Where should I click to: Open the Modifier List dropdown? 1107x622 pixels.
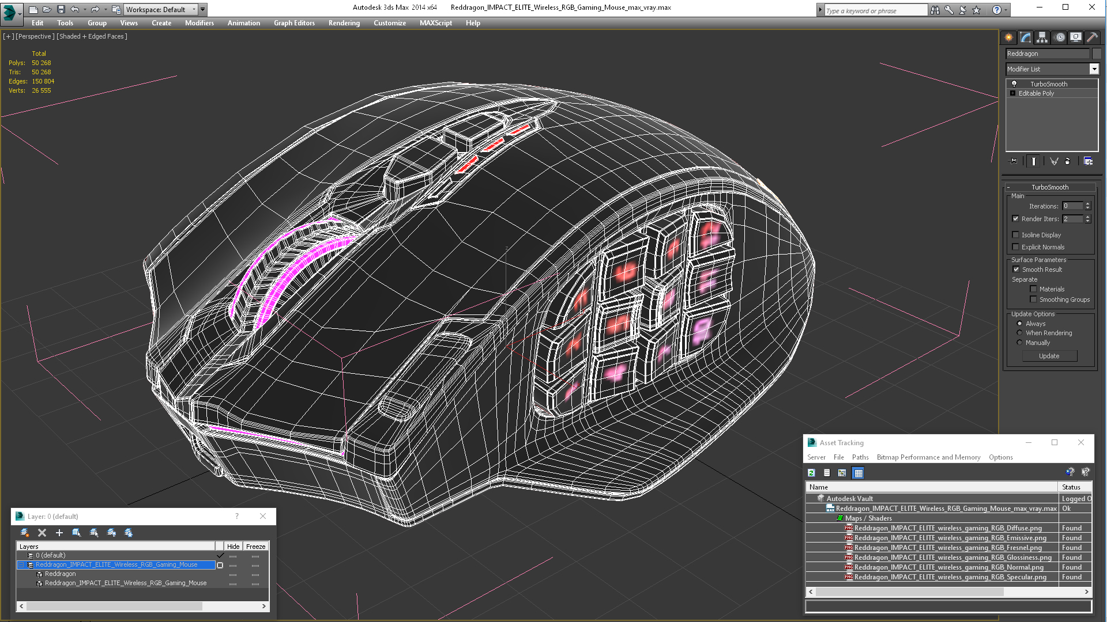[1094, 69]
